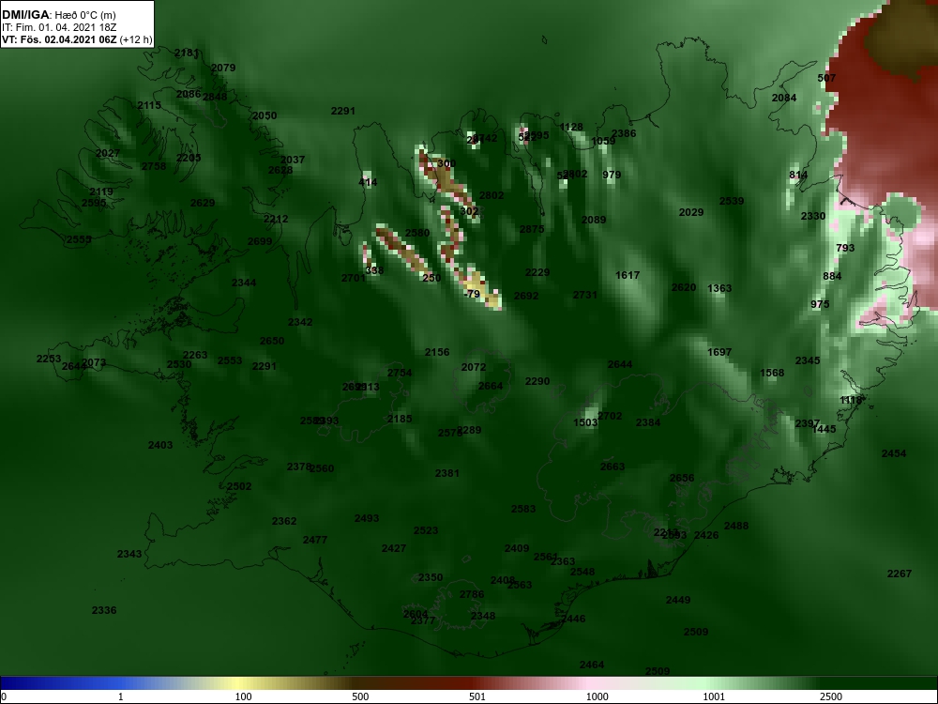Click the map value 2330
The height and width of the screenshot is (704, 938).
tap(813, 216)
